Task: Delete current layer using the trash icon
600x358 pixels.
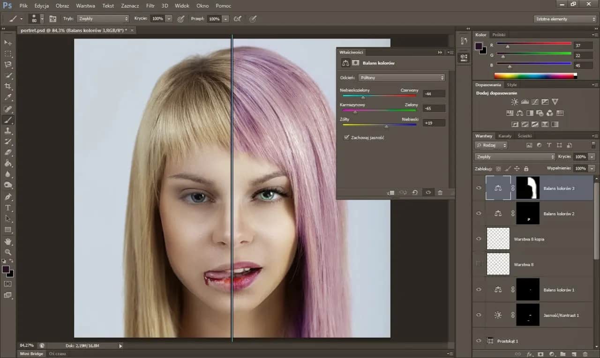Action: click(x=585, y=353)
